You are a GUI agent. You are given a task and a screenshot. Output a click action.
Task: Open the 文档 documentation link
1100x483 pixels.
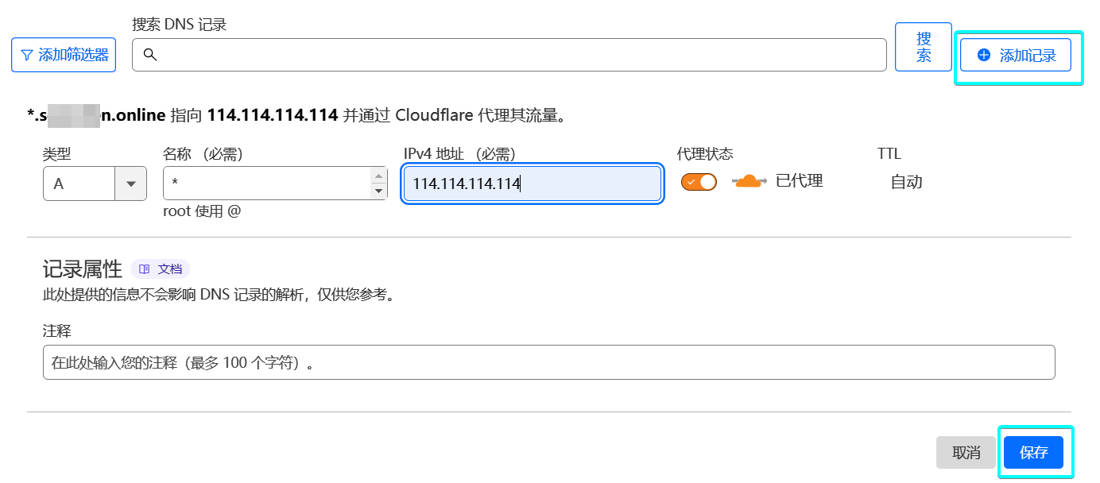point(169,269)
